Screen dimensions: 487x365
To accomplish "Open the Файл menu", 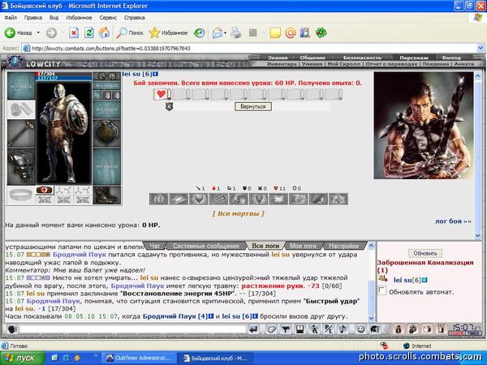I will click(11, 18).
